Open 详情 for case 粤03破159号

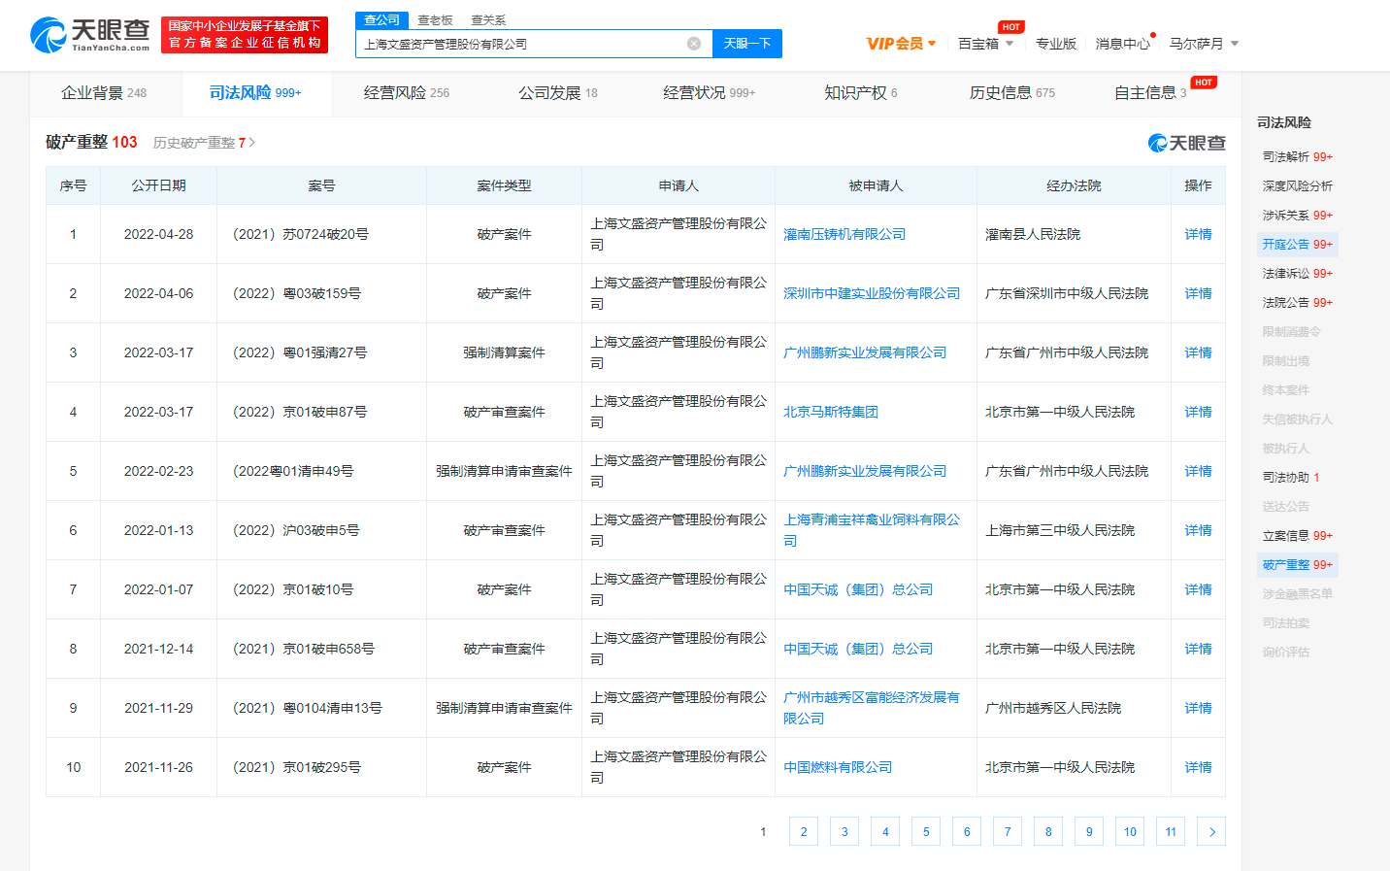pyautogui.click(x=1198, y=293)
